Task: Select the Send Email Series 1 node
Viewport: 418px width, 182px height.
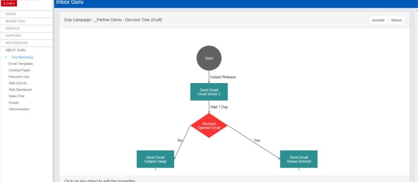Action: [209, 92]
